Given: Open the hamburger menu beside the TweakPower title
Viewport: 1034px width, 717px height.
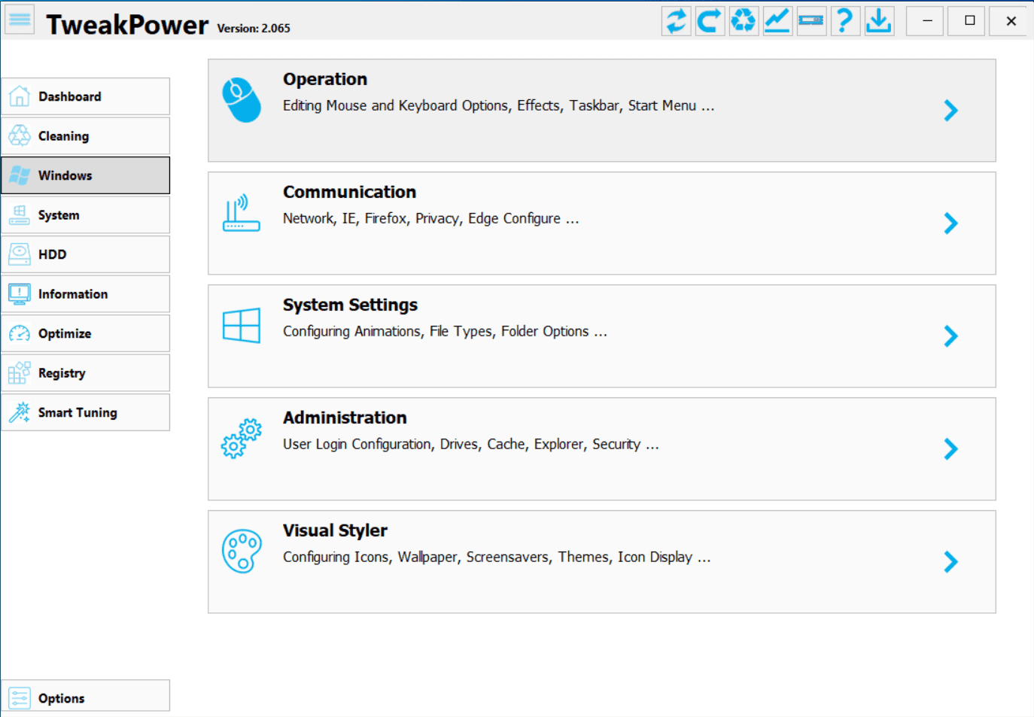Looking at the screenshot, I should click(20, 20).
